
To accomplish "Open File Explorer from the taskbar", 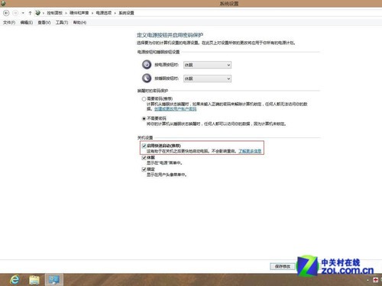I will [x=34, y=280].
